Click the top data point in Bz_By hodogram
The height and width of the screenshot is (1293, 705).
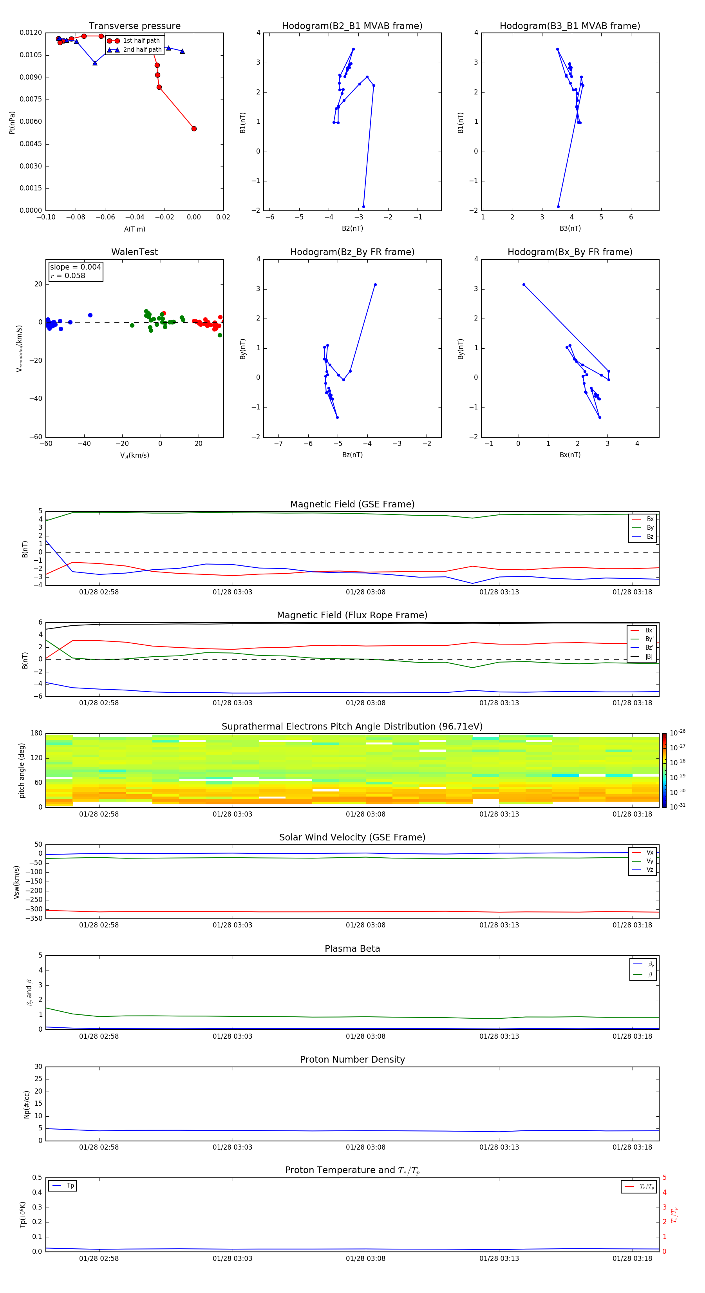click(x=375, y=284)
